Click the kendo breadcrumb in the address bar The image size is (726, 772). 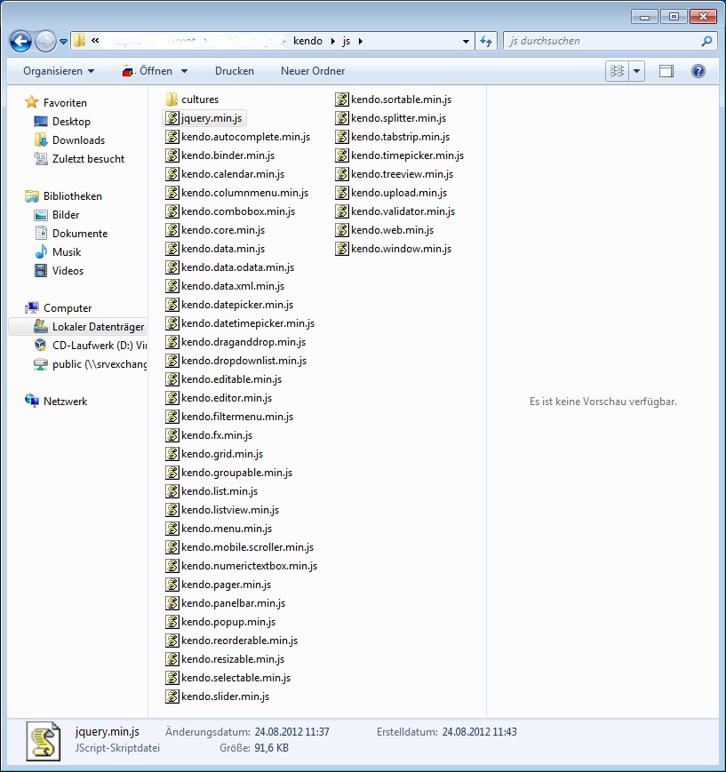point(307,41)
